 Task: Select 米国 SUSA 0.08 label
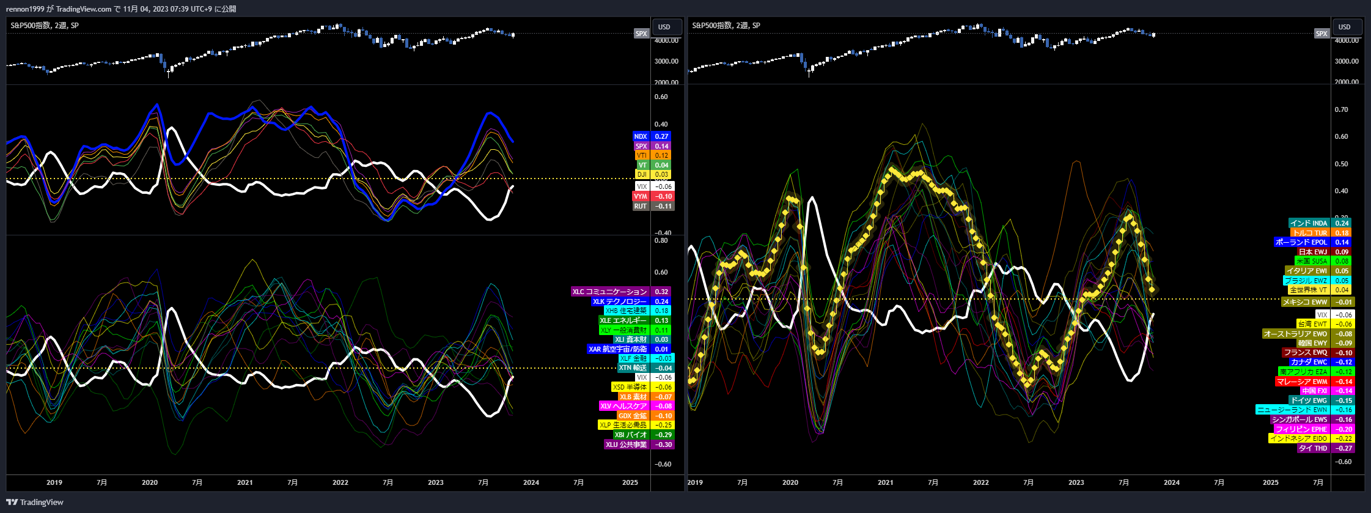pyautogui.click(x=1323, y=261)
